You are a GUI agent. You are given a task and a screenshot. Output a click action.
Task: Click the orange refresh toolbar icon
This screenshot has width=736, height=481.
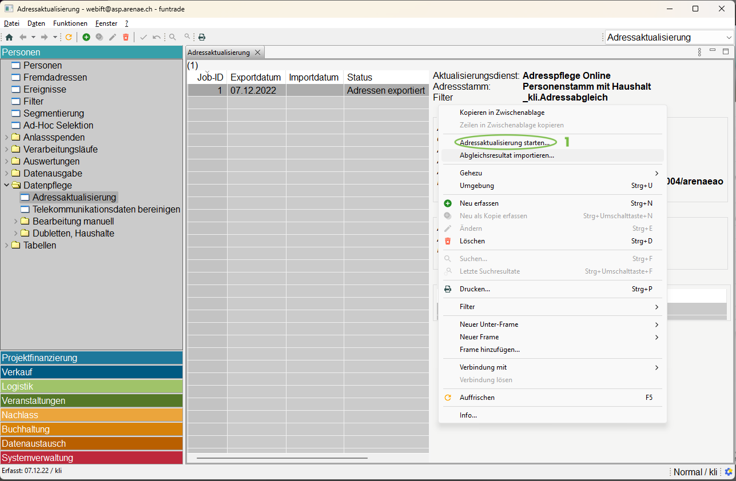click(69, 37)
